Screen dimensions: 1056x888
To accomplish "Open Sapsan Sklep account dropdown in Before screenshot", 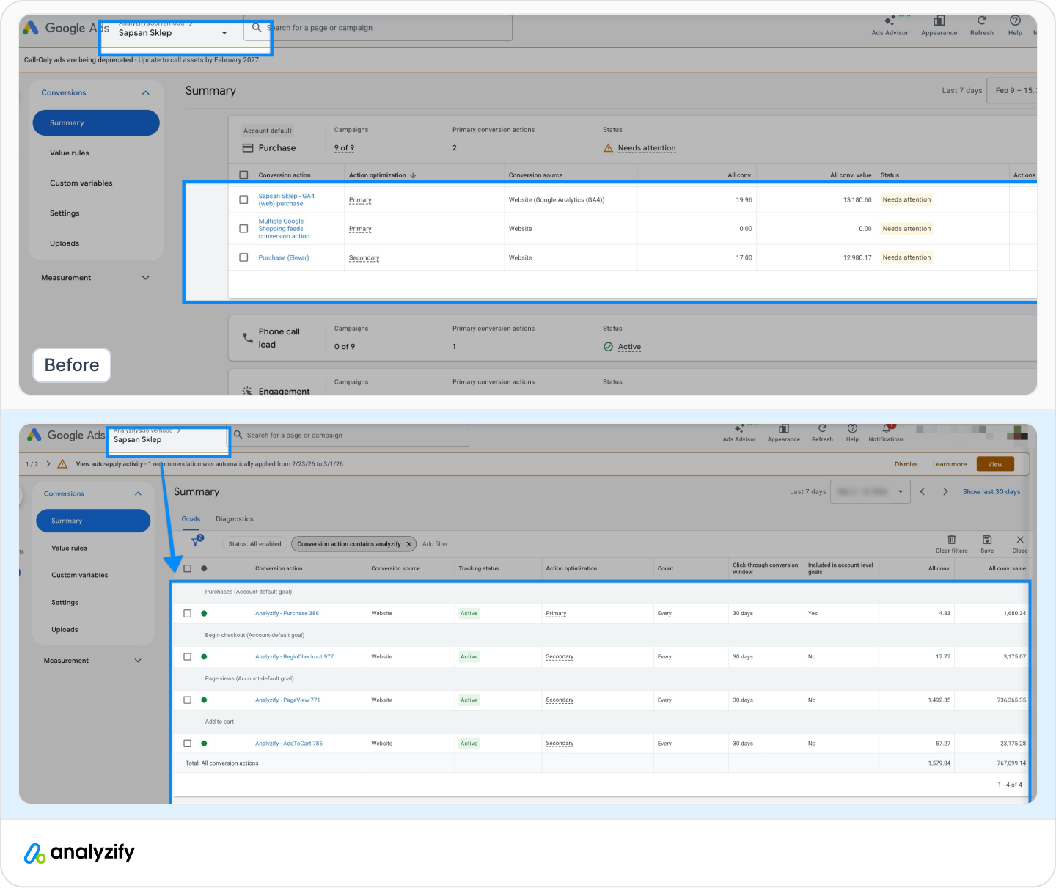I will 224,33.
